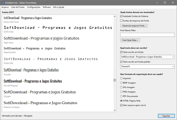
Task: Open the Font Style Filter dialog
Action: (130, 40)
